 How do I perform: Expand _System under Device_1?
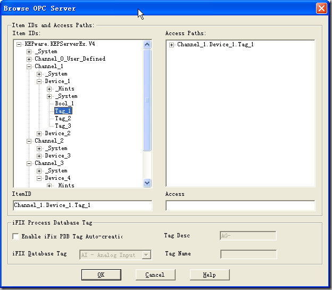[49, 97]
